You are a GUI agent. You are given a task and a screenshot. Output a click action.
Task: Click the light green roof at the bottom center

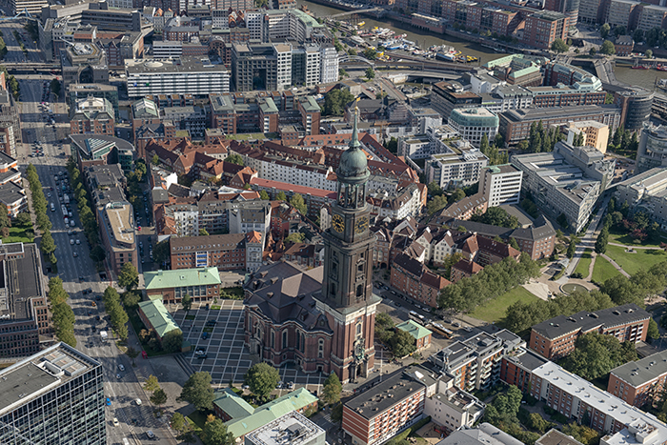tap(267, 411)
